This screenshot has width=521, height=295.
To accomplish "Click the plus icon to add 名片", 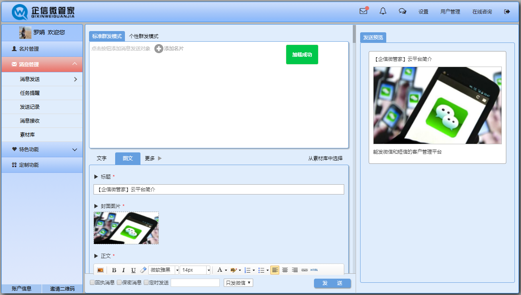I will (x=159, y=49).
